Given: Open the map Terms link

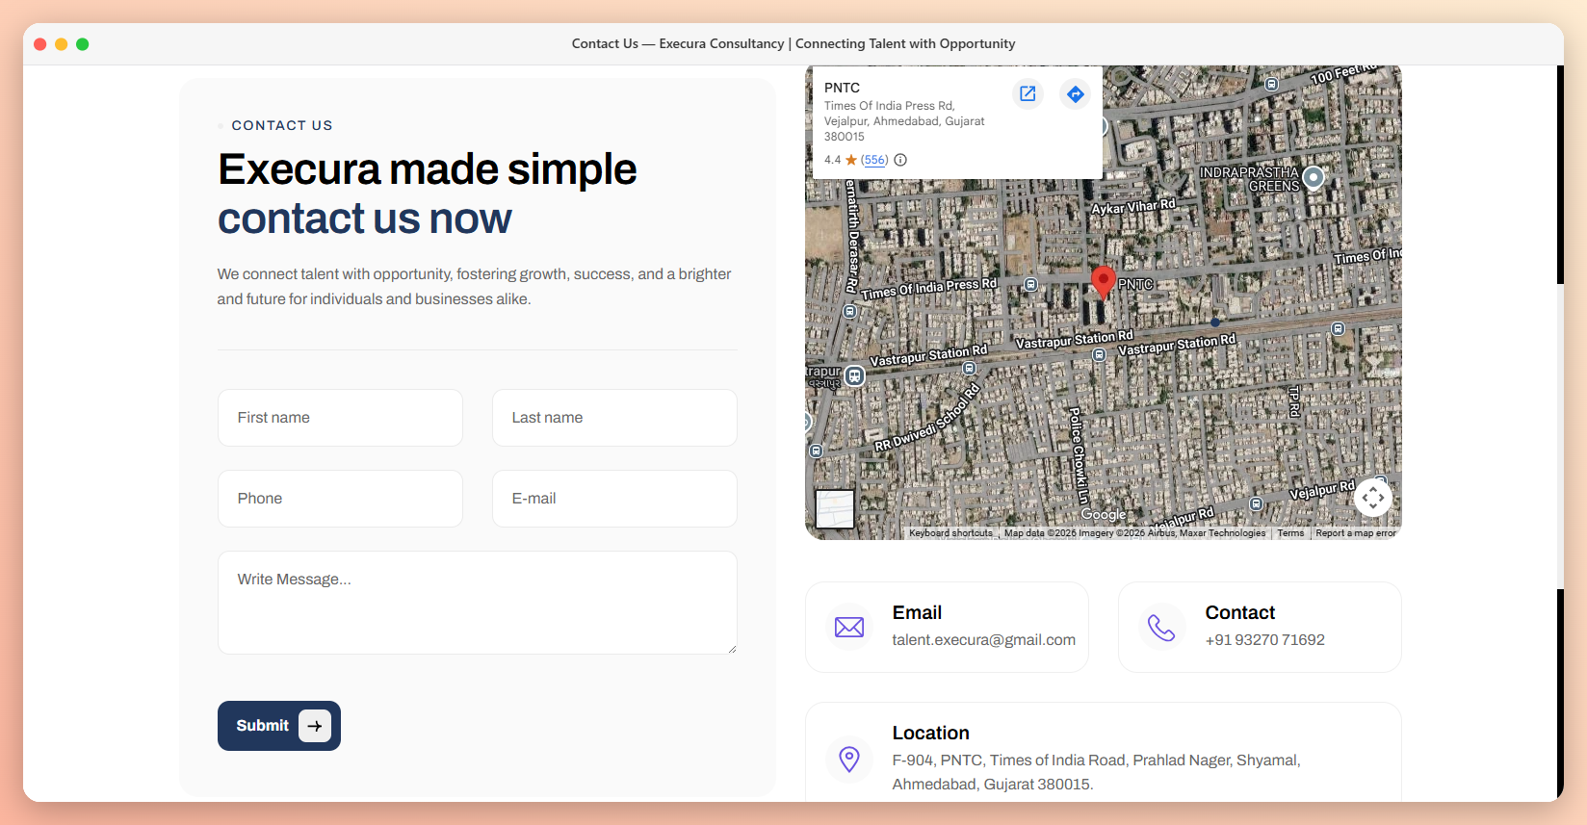Looking at the screenshot, I should [1290, 533].
